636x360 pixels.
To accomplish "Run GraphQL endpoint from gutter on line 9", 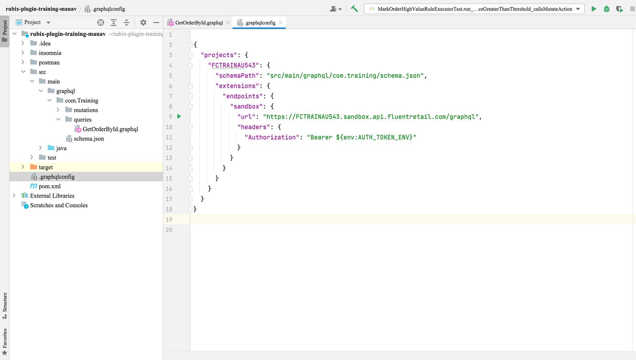I will pyautogui.click(x=179, y=116).
